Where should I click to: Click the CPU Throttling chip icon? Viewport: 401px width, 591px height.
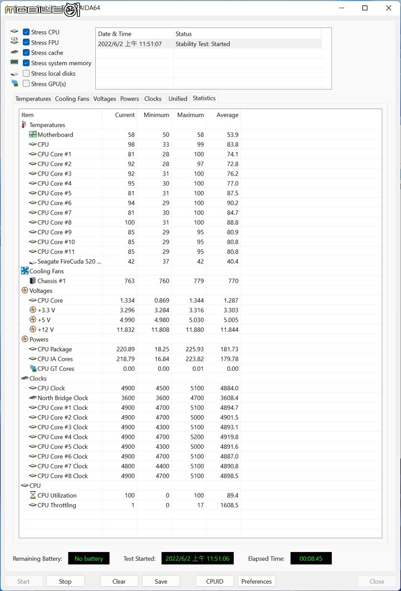click(33, 505)
